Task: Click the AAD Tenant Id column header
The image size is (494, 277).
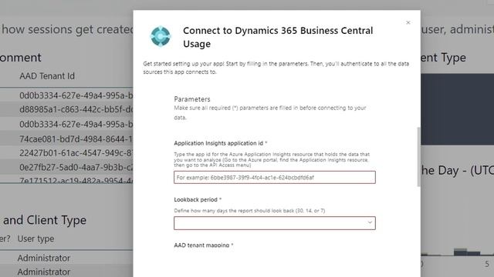Action: [47, 76]
